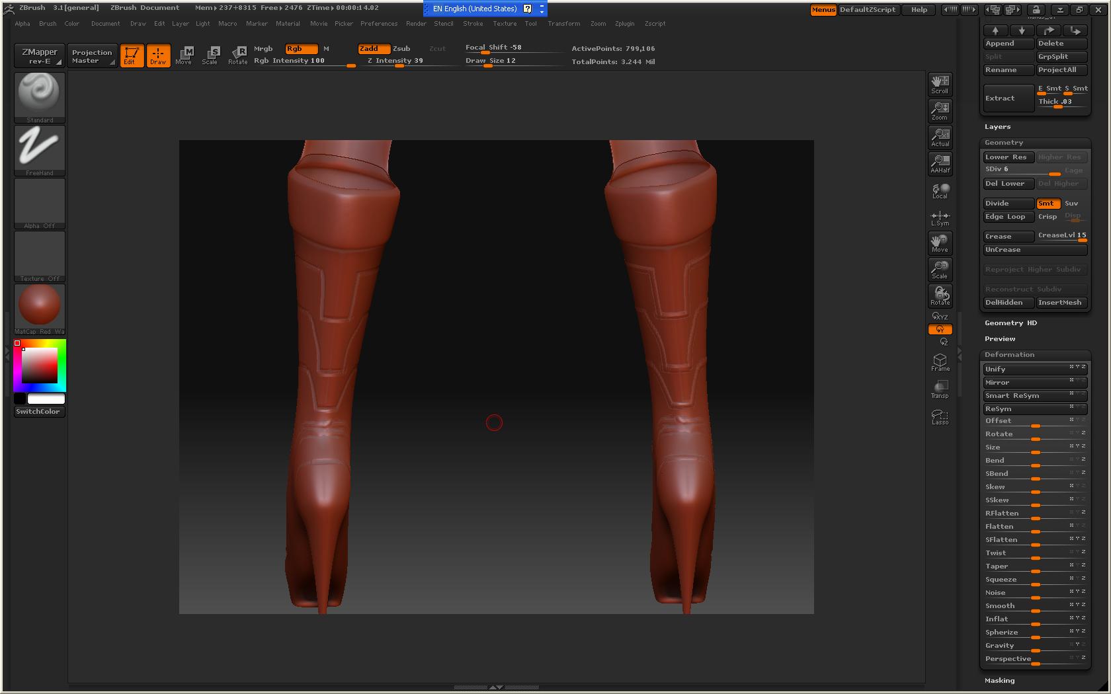This screenshot has width=1111, height=694.
Task: Click the Frame icon in right shelf
Action: [x=940, y=362]
